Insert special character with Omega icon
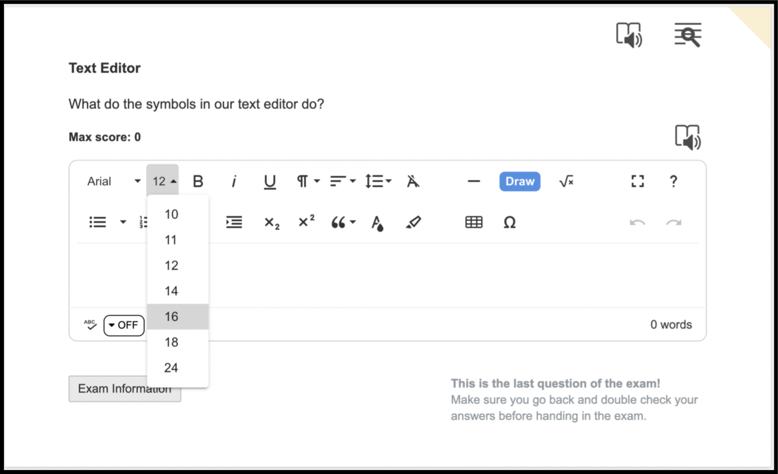Image resolution: width=778 pixels, height=474 pixels. (509, 222)
